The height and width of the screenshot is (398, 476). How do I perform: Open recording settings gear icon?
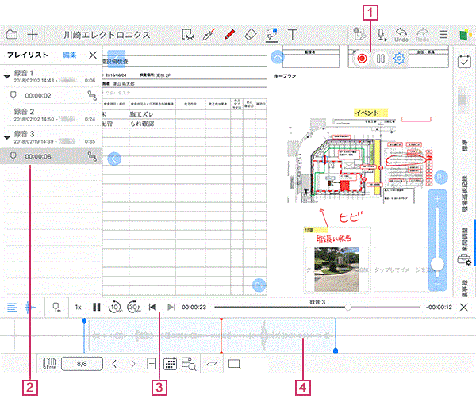pyautogui.click(x=399, y=58)
